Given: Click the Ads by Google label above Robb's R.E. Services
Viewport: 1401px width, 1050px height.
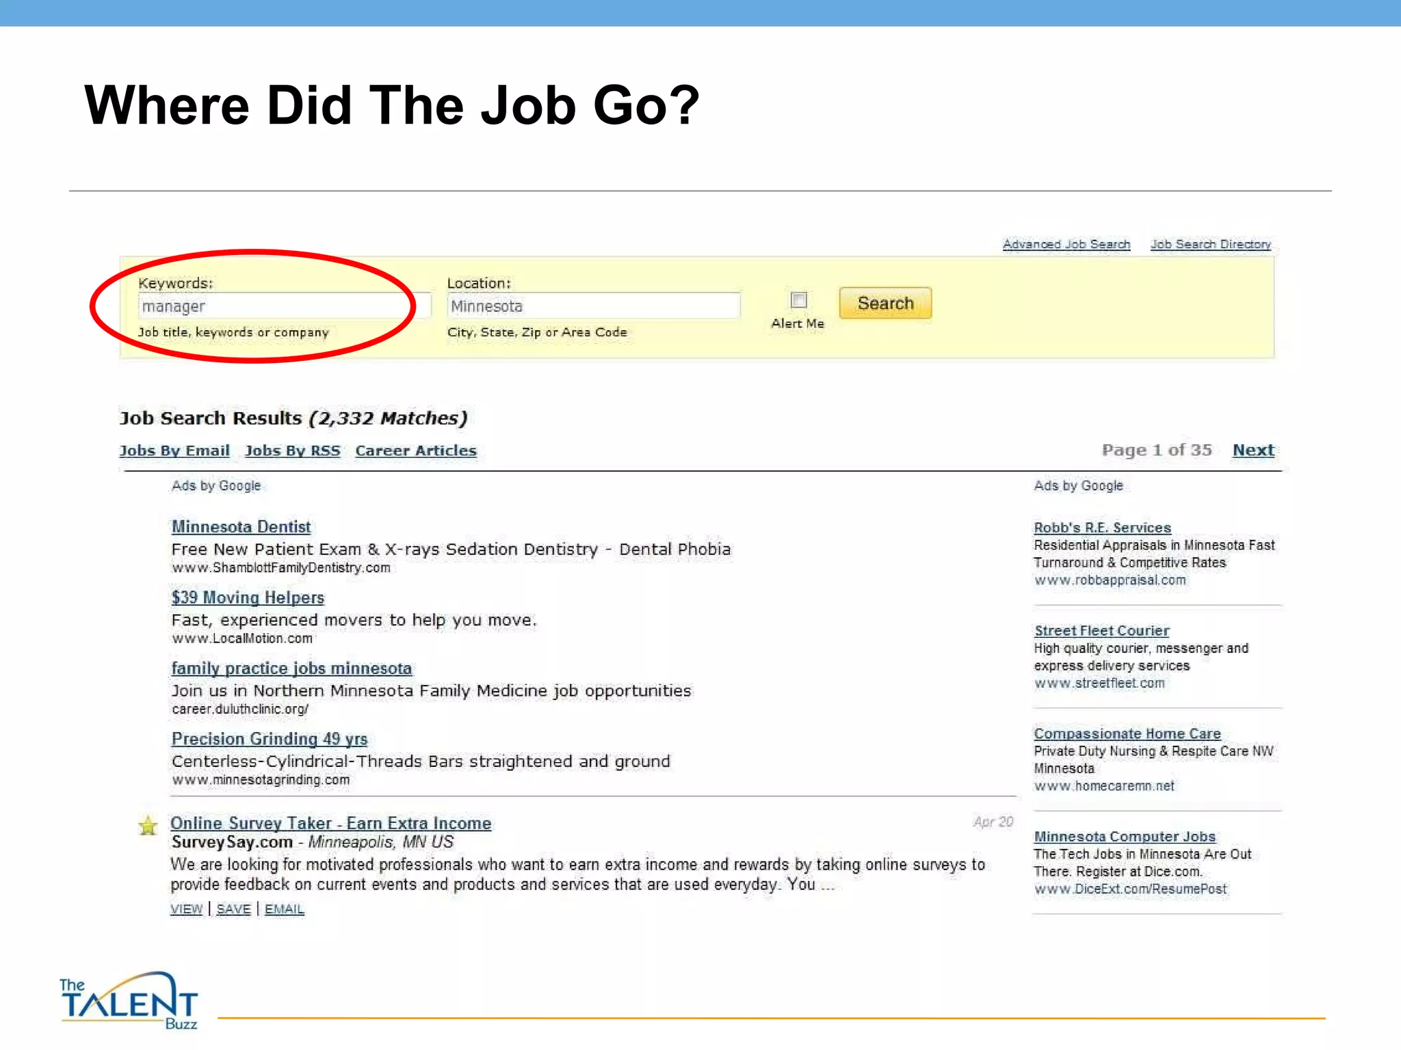Looking at the screenshot, I should click(x=1078, y=485).
